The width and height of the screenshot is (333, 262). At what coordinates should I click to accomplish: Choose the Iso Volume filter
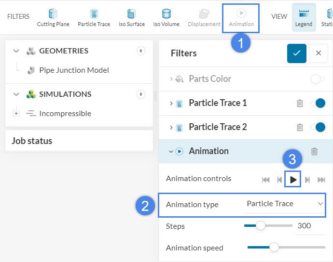(166, 17)
